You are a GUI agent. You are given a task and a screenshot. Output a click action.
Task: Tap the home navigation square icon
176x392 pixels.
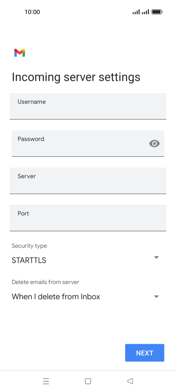pos(88,381)
